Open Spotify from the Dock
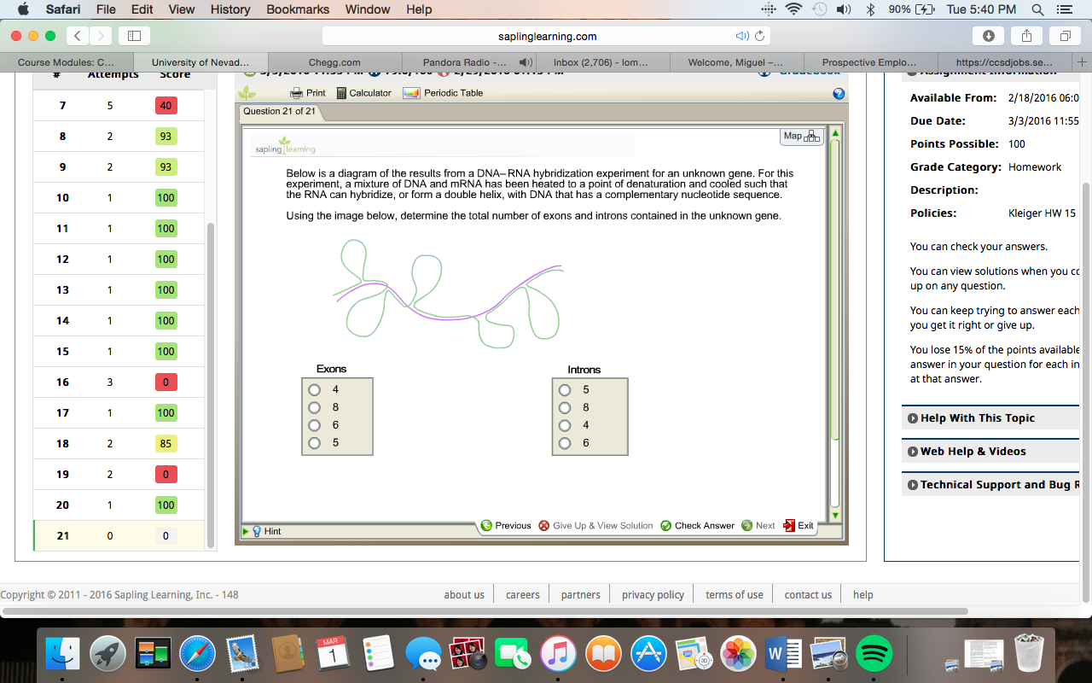 coord(874,654)
